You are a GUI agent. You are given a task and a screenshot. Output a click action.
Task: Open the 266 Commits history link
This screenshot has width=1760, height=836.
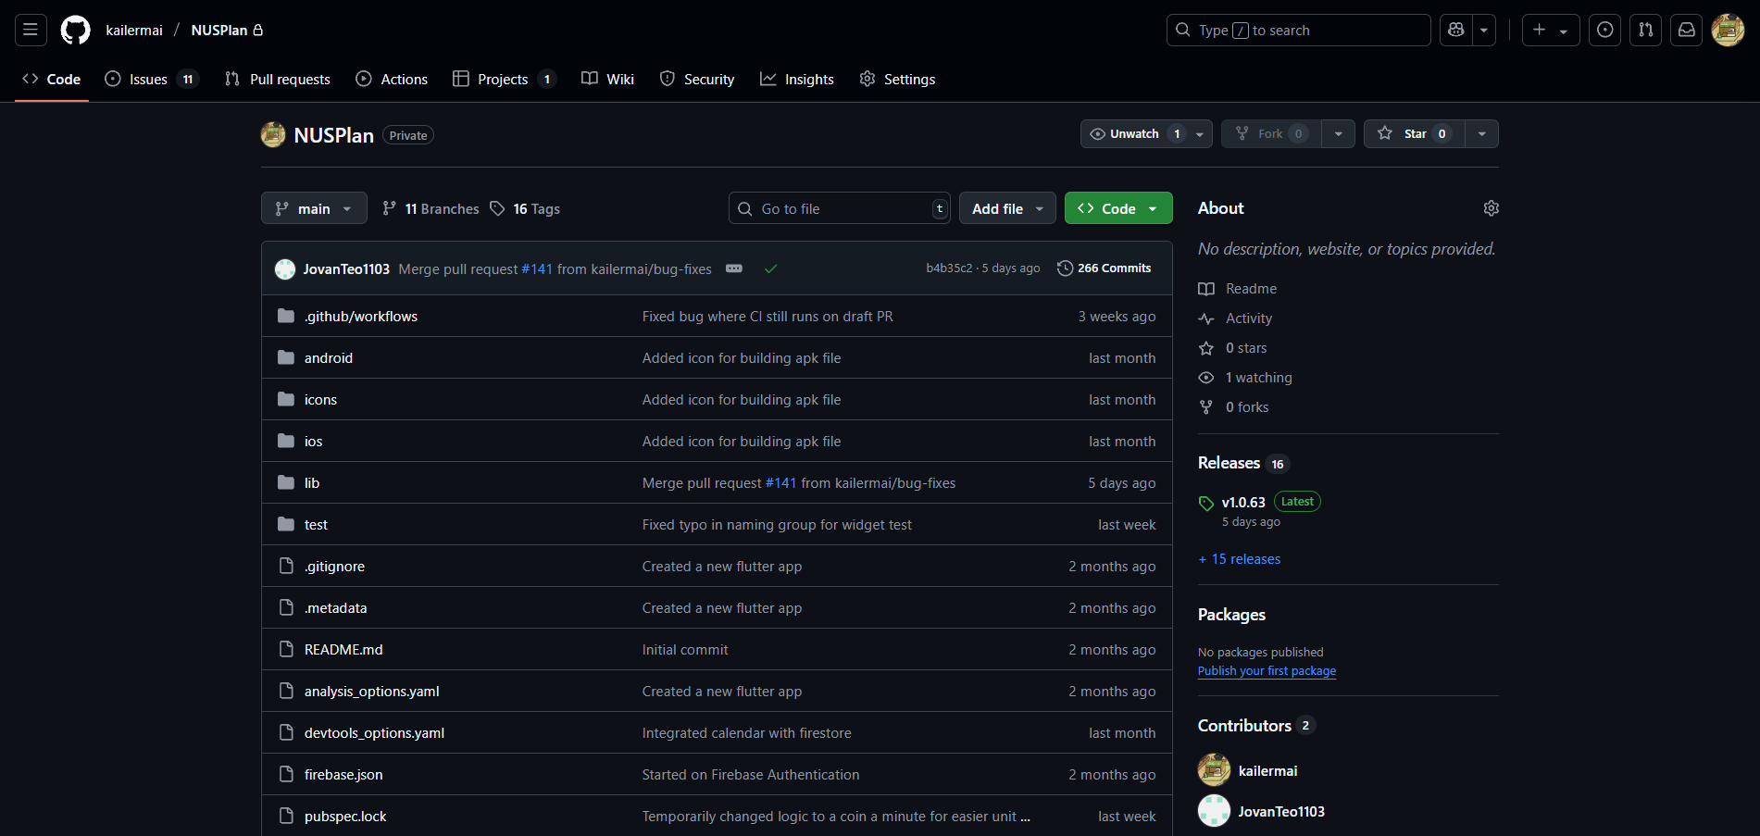point(1105,268)
